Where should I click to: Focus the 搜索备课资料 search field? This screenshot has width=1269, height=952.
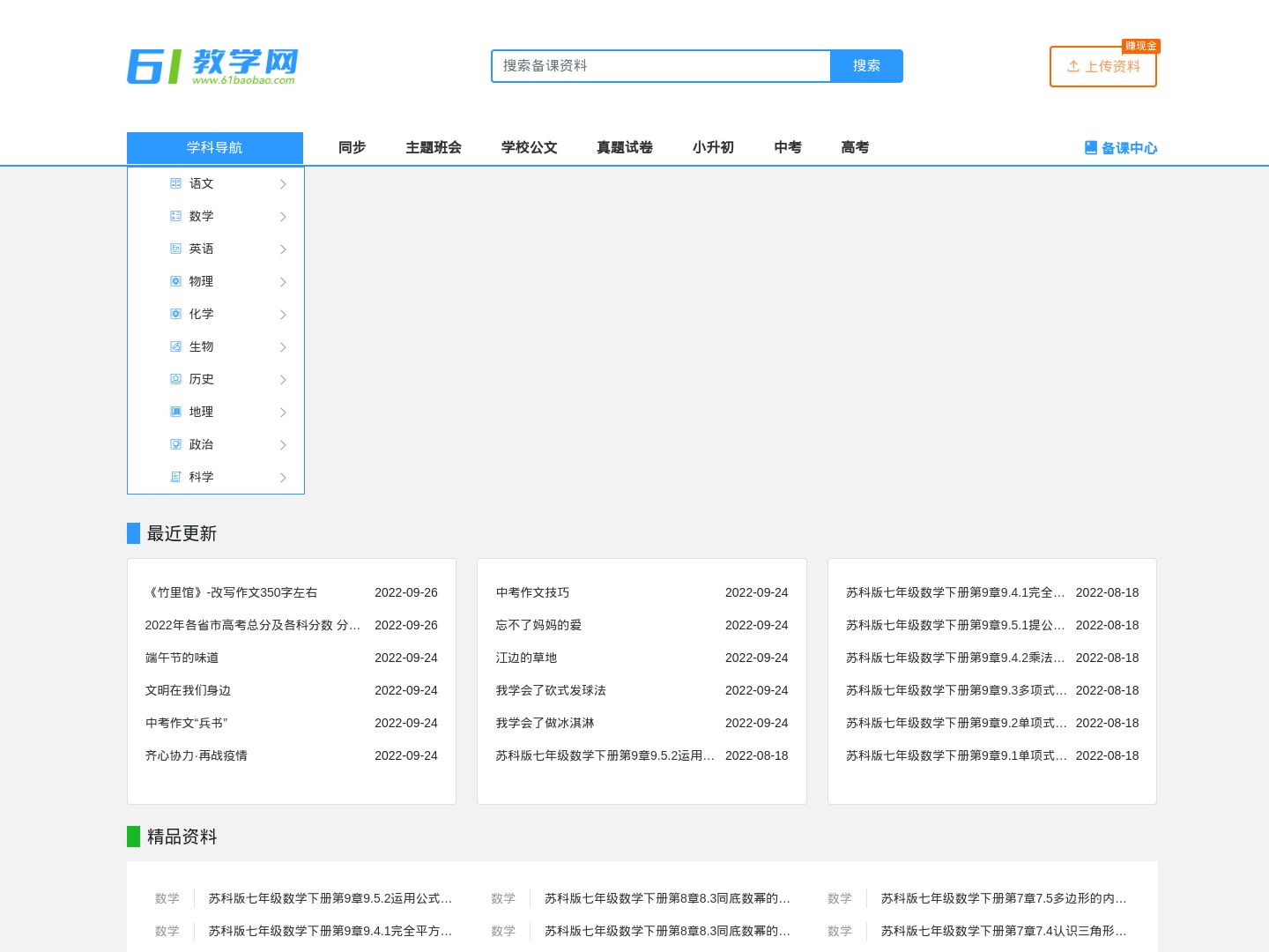point(661,66)
